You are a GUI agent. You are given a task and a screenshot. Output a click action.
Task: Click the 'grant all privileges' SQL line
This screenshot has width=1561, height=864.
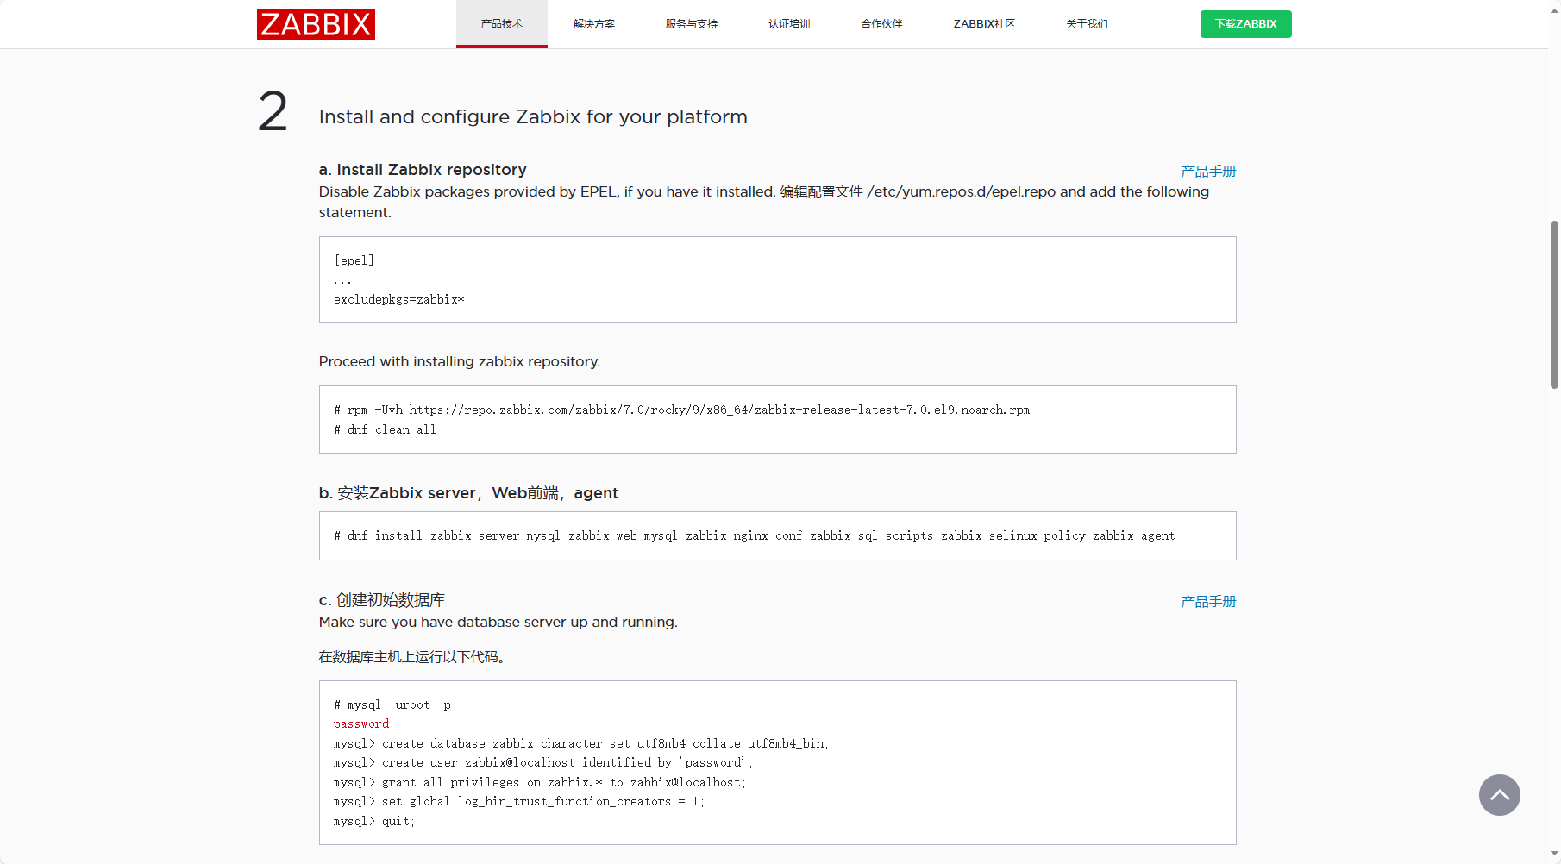click(540, 782)
